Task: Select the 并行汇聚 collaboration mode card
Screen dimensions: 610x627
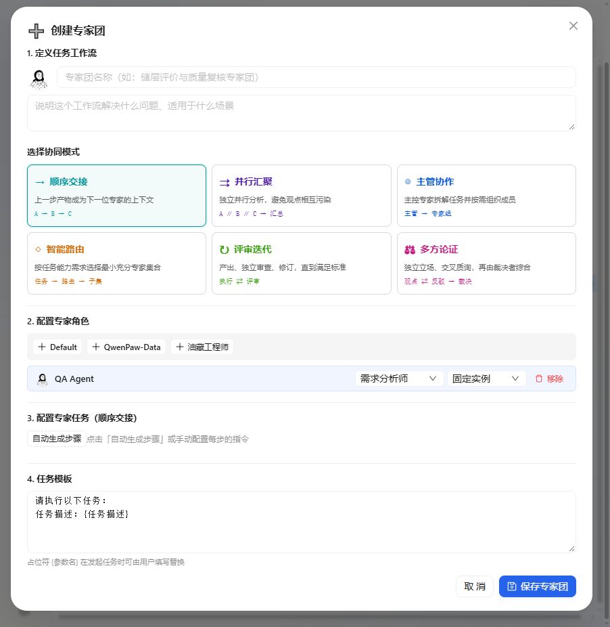Action: (x=301, y=196)
